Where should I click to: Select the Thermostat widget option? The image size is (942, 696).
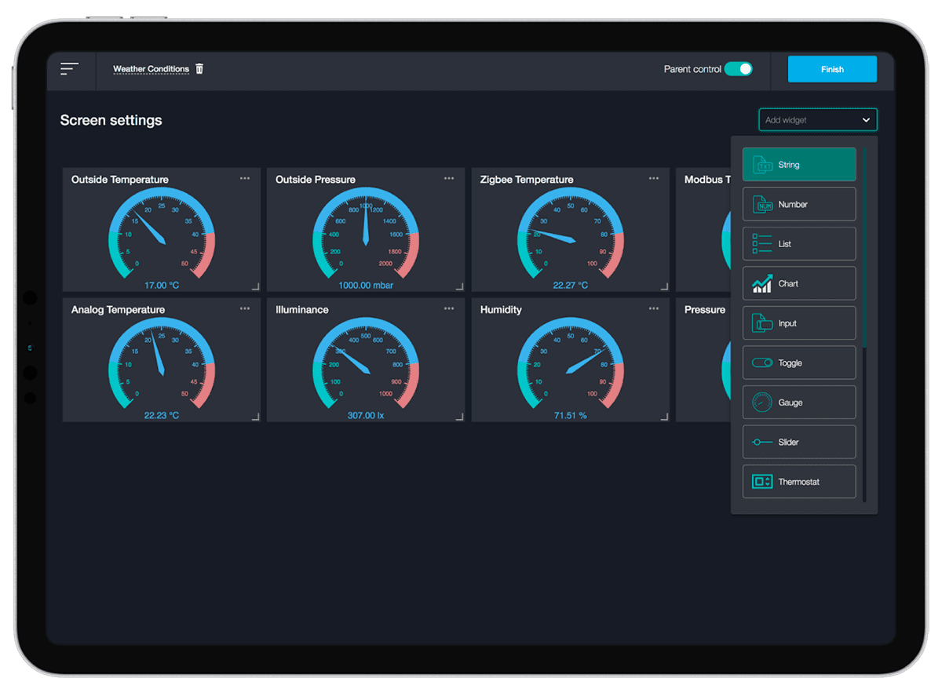coord(799,482)
